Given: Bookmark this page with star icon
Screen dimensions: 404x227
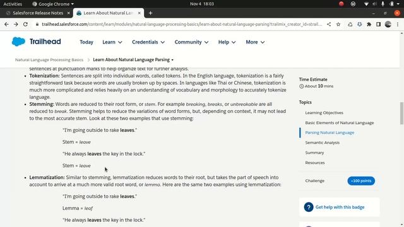Looking at the screenshot, I should pos(338,24).
